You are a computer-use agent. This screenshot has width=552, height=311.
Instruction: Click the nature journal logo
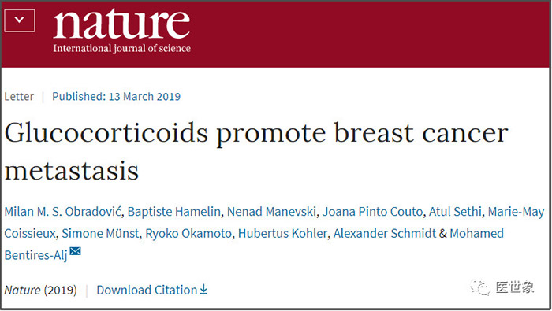121,24
